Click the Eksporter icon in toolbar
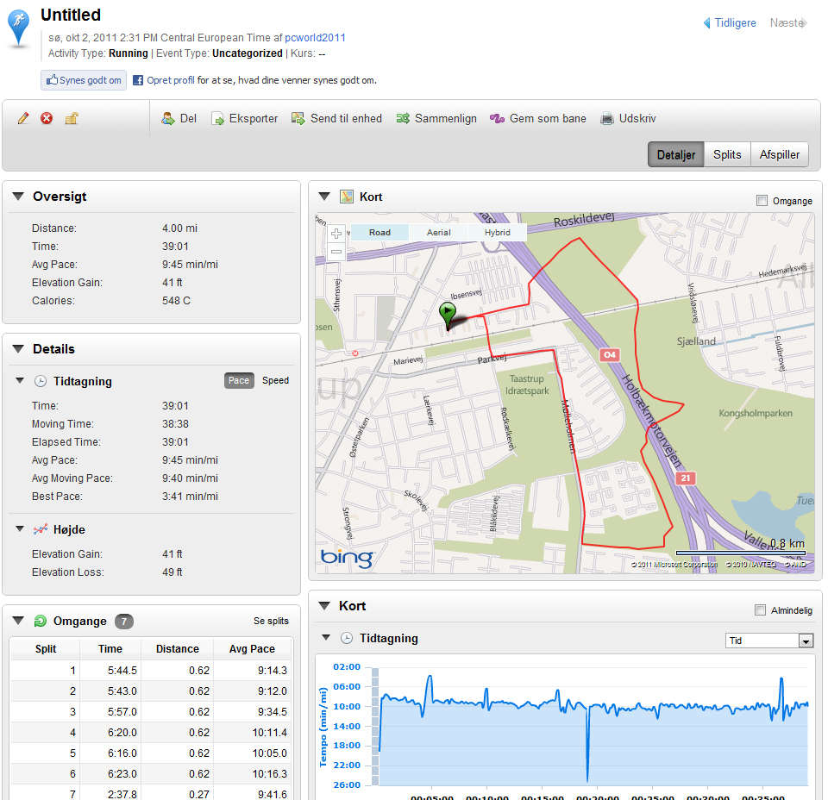The height and width of the screenshot is (800, 828). coord(218,119)
